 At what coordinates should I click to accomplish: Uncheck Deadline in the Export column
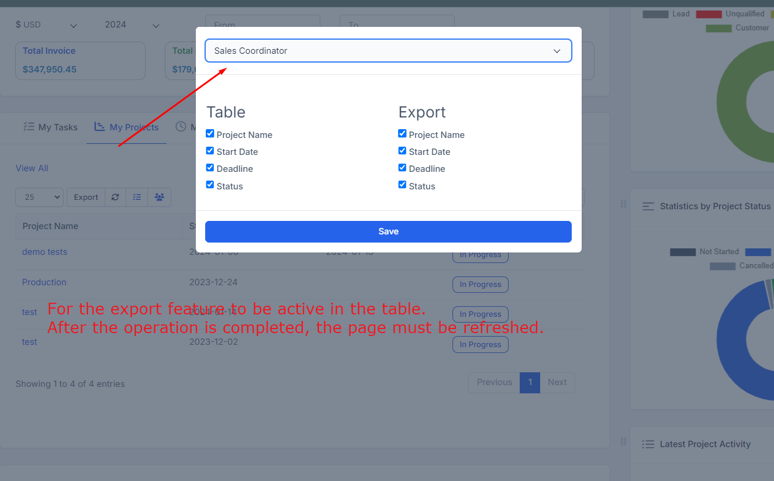pos(402,168)
